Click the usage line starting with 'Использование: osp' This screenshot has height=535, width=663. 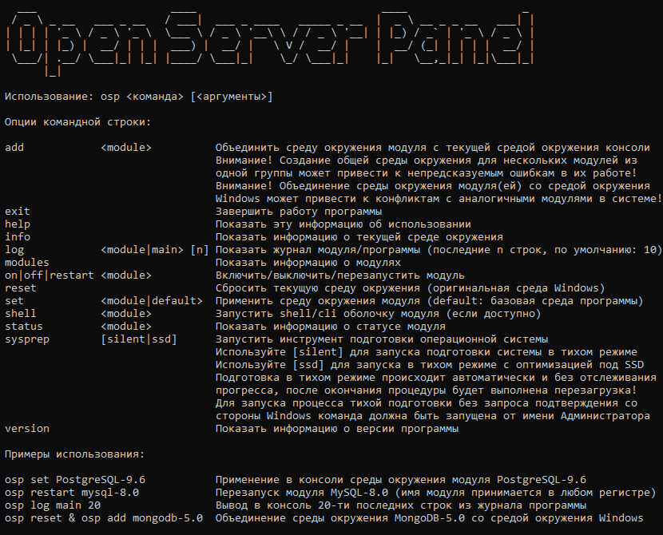click(138, 97)
